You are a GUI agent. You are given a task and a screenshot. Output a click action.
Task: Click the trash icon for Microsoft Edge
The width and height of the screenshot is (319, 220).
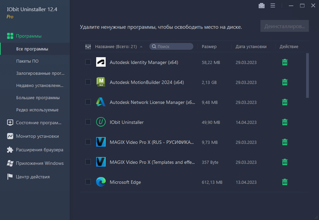[x=284, y=182]
